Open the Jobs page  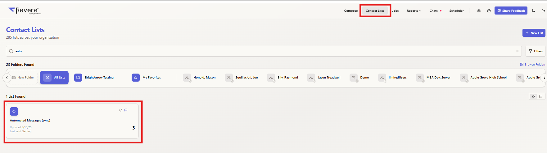point(396,11)
